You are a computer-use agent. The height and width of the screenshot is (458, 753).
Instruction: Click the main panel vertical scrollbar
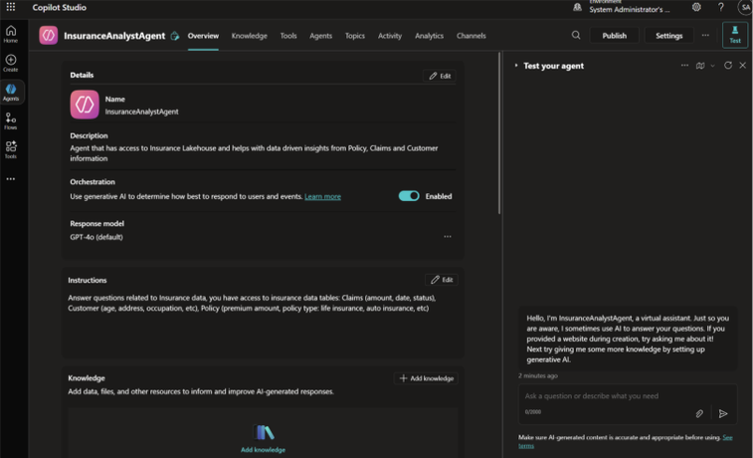point(499,133)
